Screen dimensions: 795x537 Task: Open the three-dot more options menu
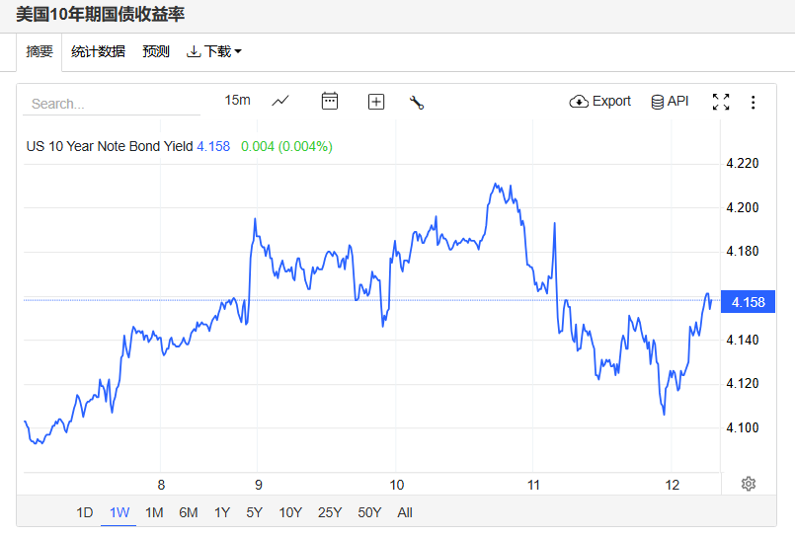point(753,103)
